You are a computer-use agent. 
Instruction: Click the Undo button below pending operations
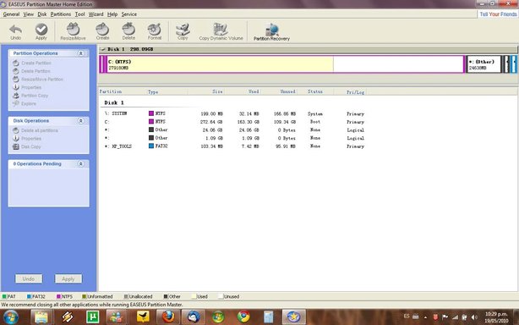point(29,279)
